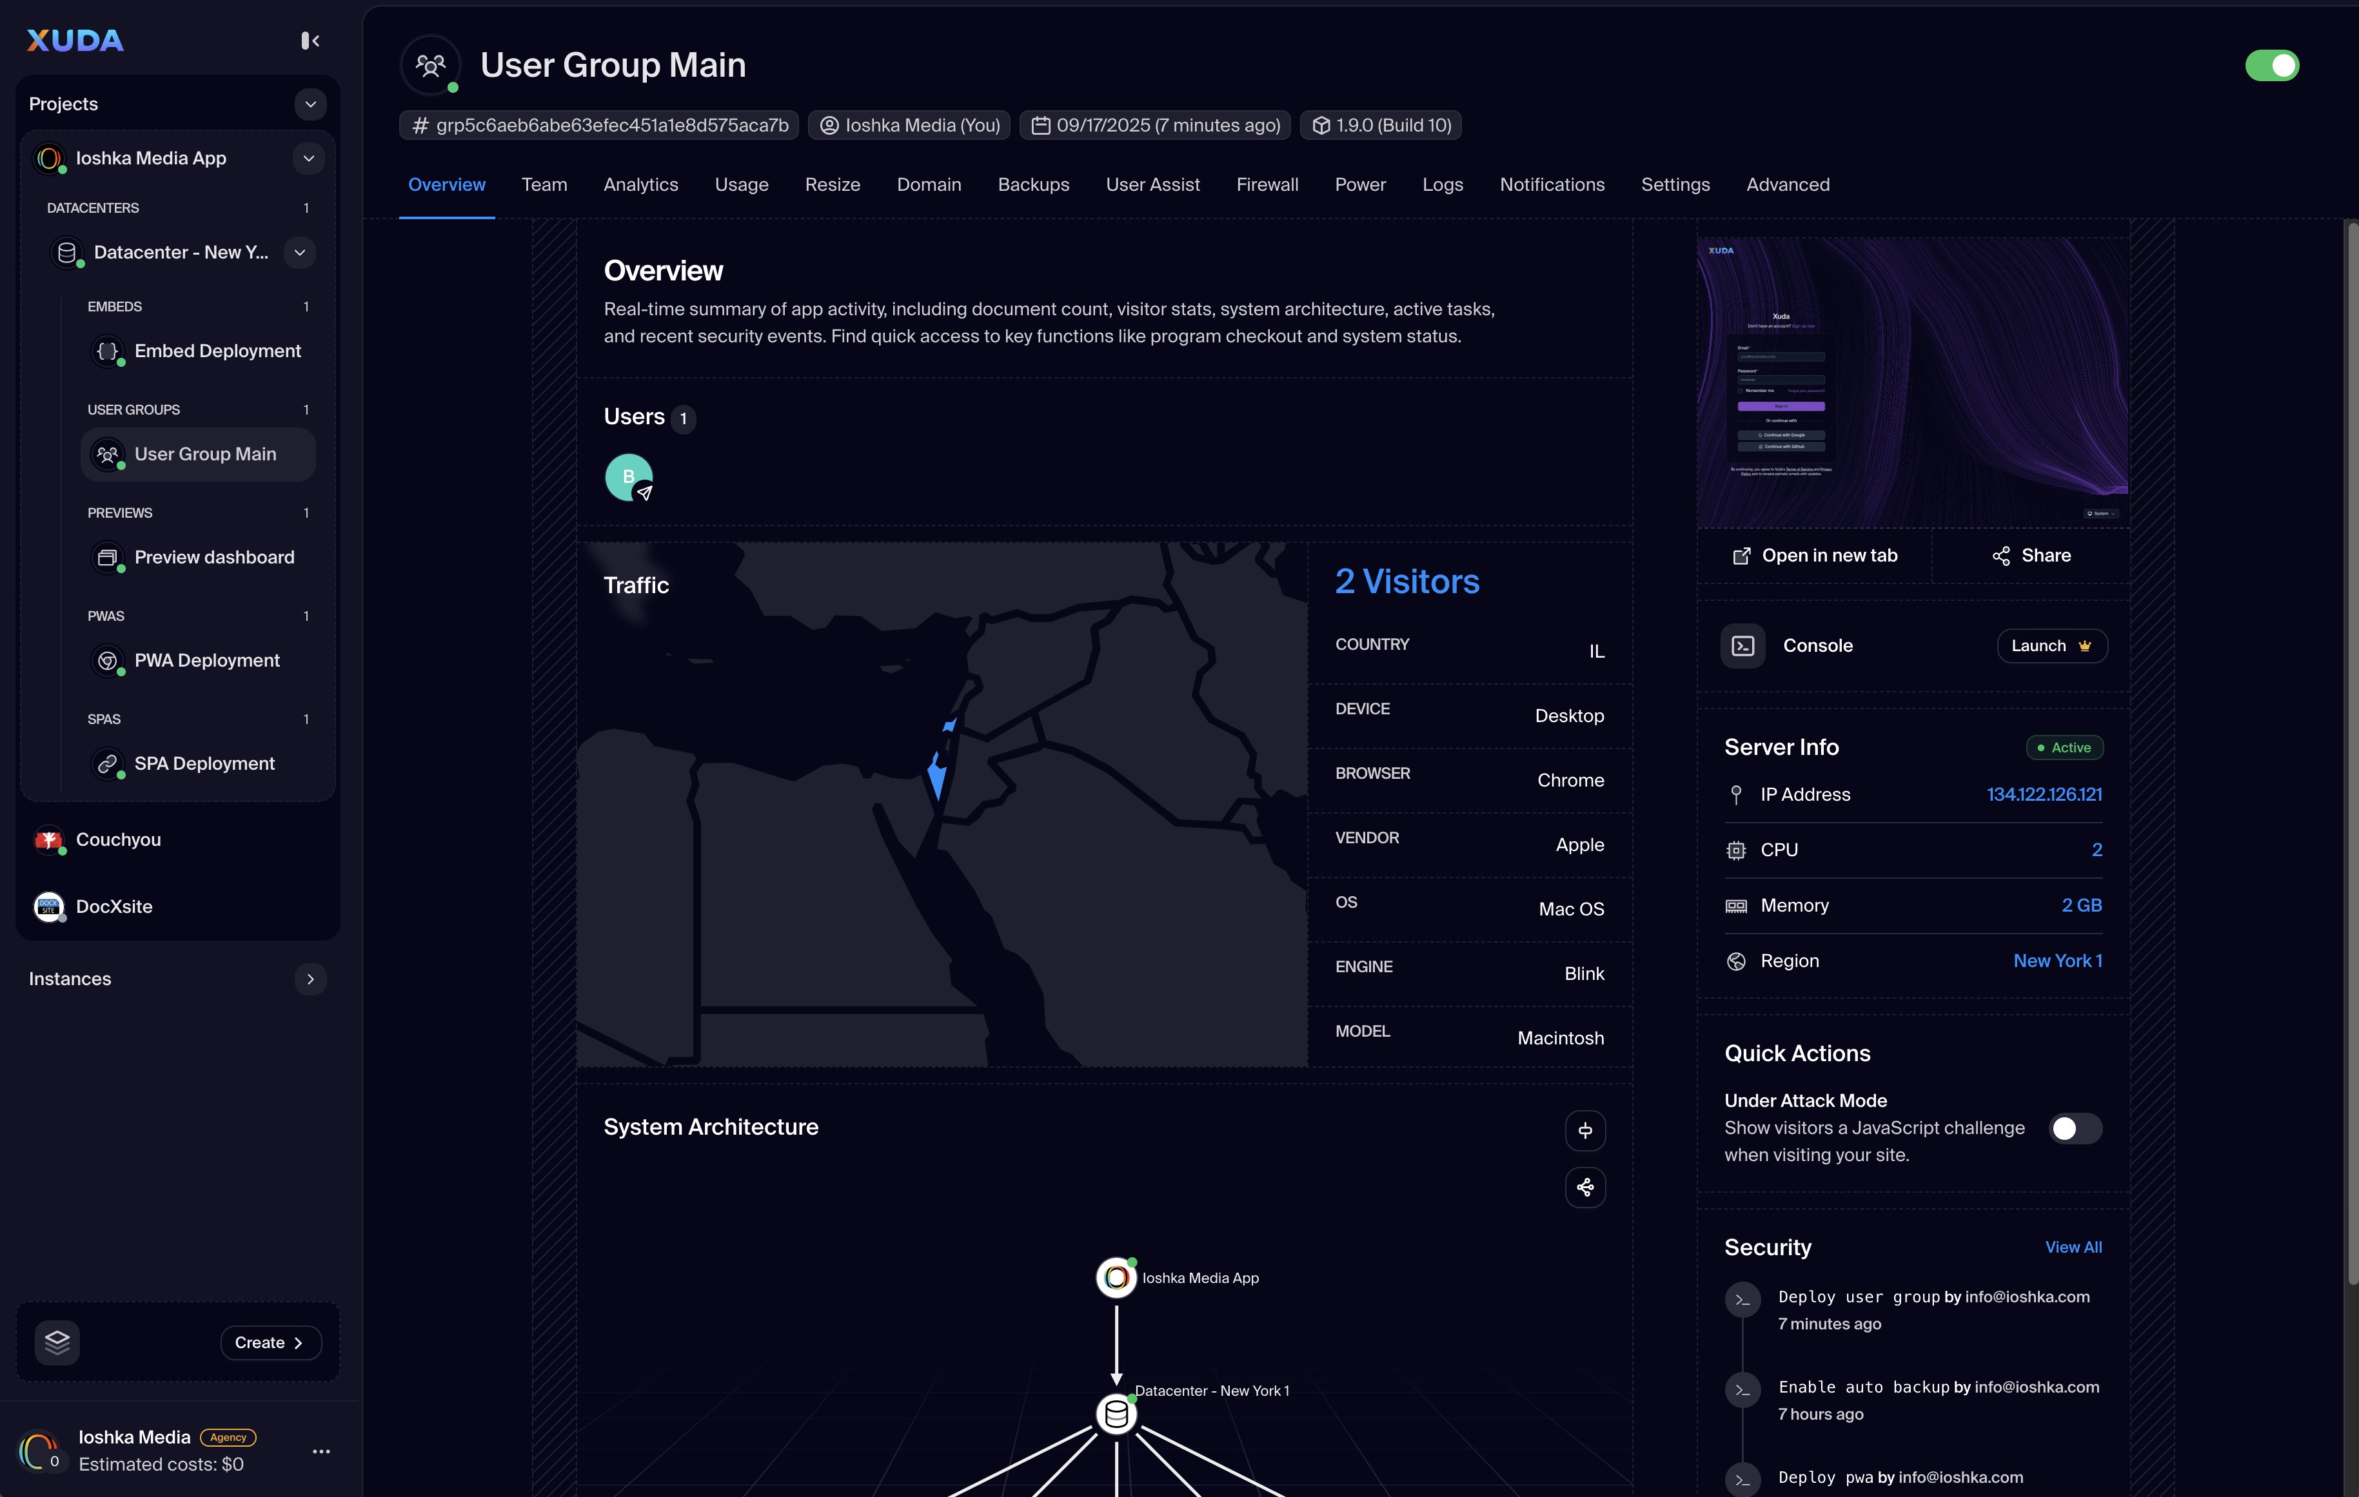
Task: Open the three-dots menu beside Ioshka Media account
Action: (x=321, y=1451)
